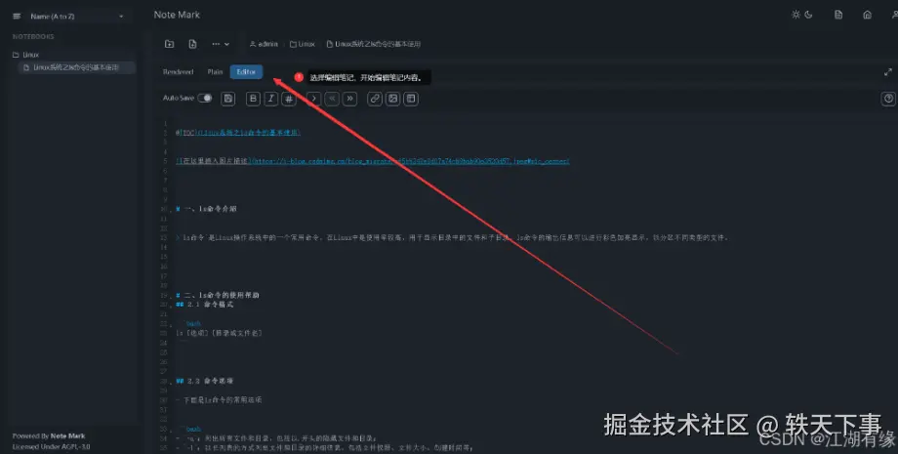Go home using the house icon
This screenshot has width=898, height=454.
click(867, 15)
